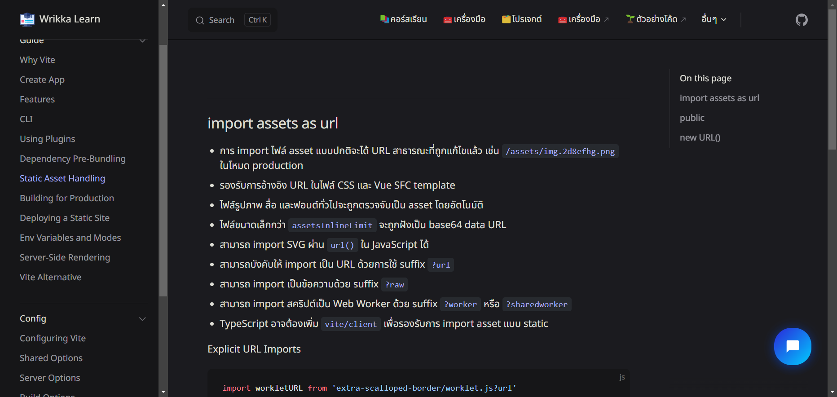Collapse the Config sidebar section
Viewport: 837px width, 397px height.
pos(142,319)
